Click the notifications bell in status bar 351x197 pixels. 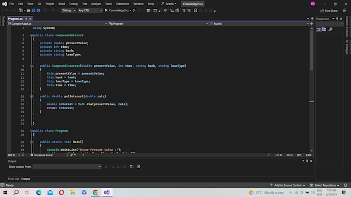coord(345,185)
